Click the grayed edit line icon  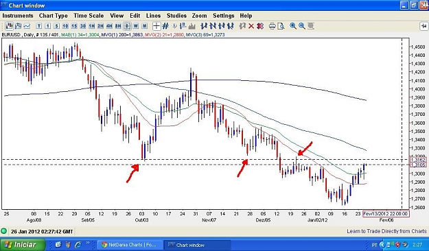(242, 26)
